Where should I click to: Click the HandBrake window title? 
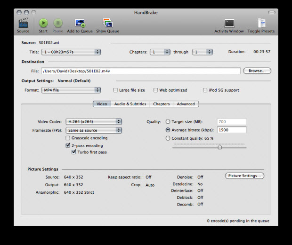pos(146,13)
